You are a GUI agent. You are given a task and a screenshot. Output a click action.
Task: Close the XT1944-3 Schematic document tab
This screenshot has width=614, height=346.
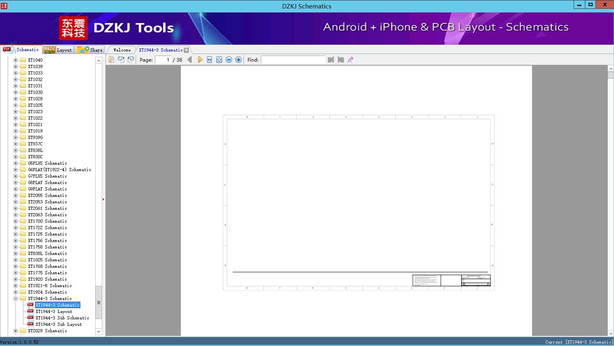[x=187, y=50]
